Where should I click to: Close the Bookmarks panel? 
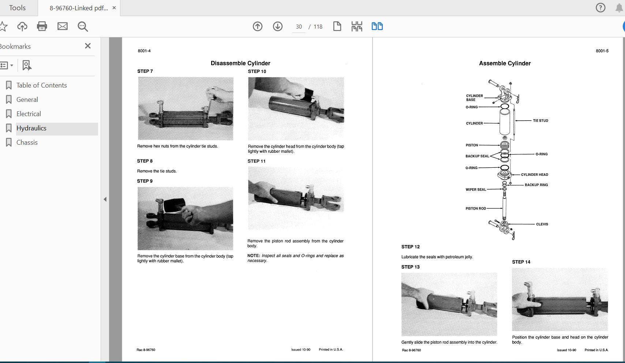click(x=88, y=46)
